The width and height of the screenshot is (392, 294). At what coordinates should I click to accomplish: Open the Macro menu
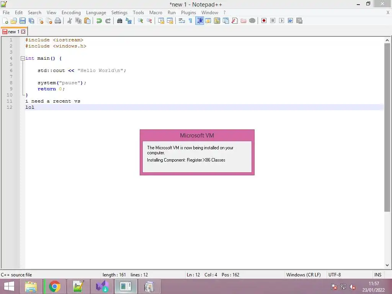pyautogui.click(x=156, y=13)
